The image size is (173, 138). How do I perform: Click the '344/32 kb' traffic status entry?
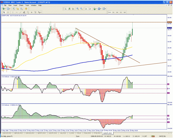coord(162,136)
